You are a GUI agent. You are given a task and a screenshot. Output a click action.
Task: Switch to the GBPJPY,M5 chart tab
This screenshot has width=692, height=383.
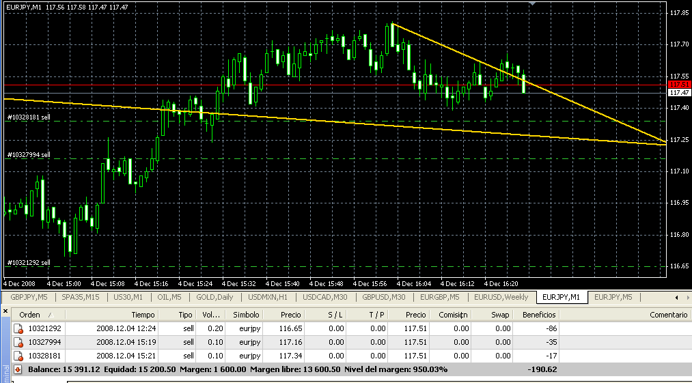[29, 298]
